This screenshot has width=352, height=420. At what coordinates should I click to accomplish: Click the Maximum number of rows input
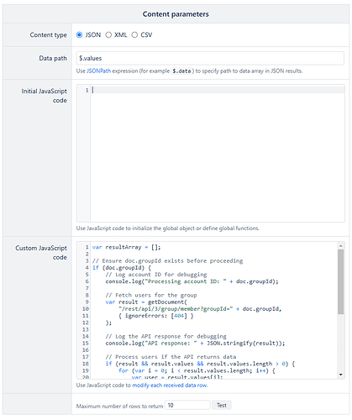pyautogui.click(x=187, y=405)
